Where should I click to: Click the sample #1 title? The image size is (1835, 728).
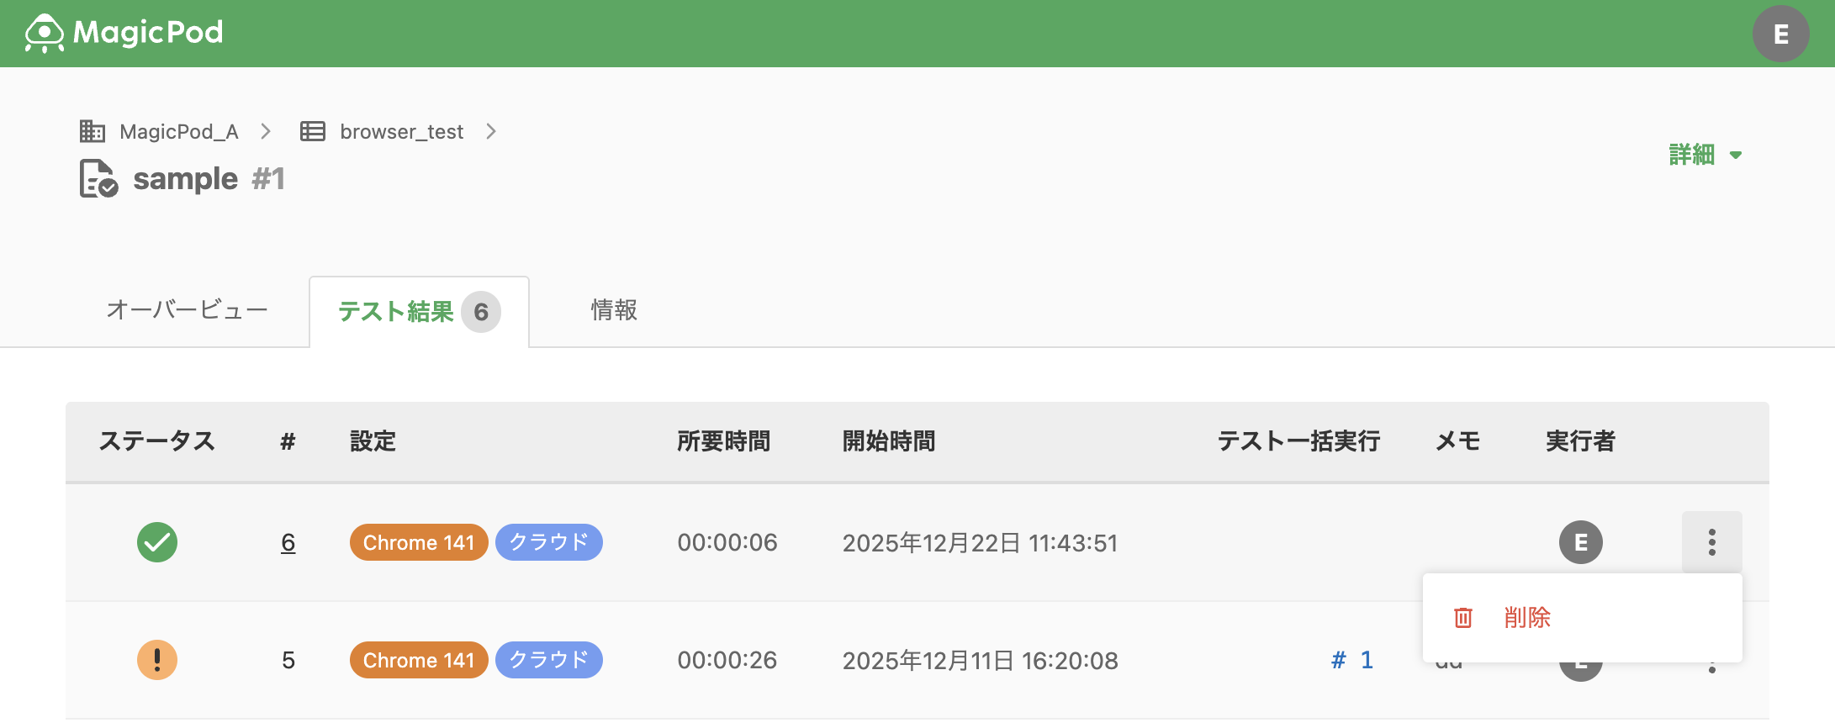209,179
